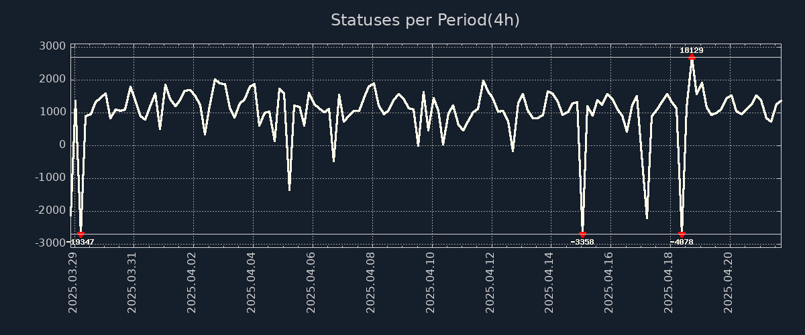
Task: Click the red low marker labeled -19347
Action: pyautogui.click(x=80, y=234)
